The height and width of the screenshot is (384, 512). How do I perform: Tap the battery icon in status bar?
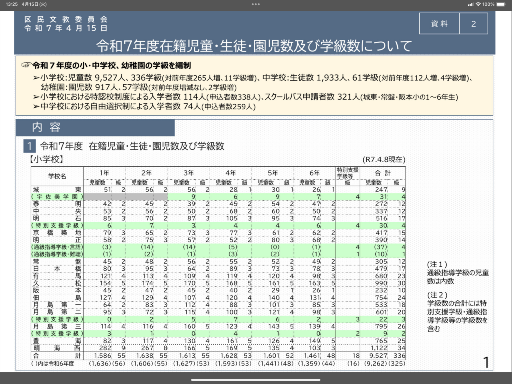(x=501, y=4)
